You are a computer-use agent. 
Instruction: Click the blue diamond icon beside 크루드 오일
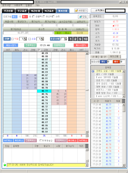pyautogui.click(x=93, y=71)
